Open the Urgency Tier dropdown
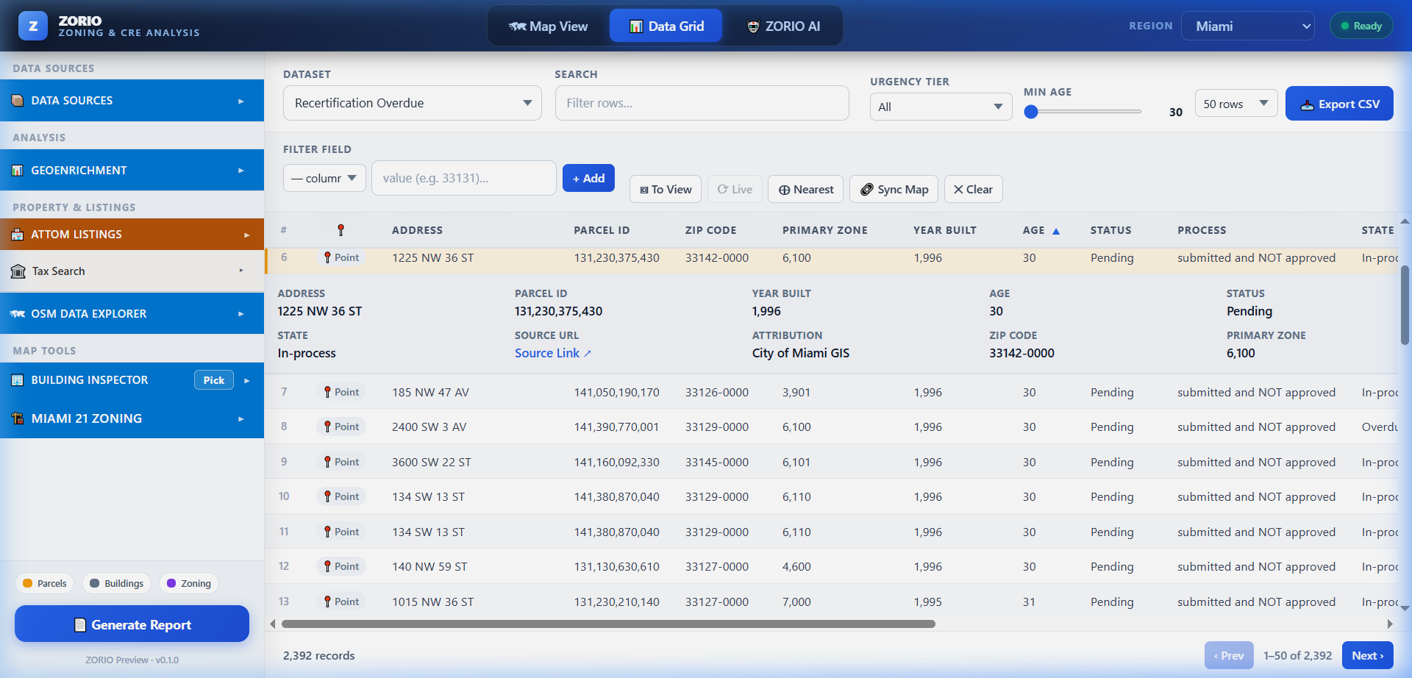The width and height of the screenshot is (1412, 678). [941, 107]
